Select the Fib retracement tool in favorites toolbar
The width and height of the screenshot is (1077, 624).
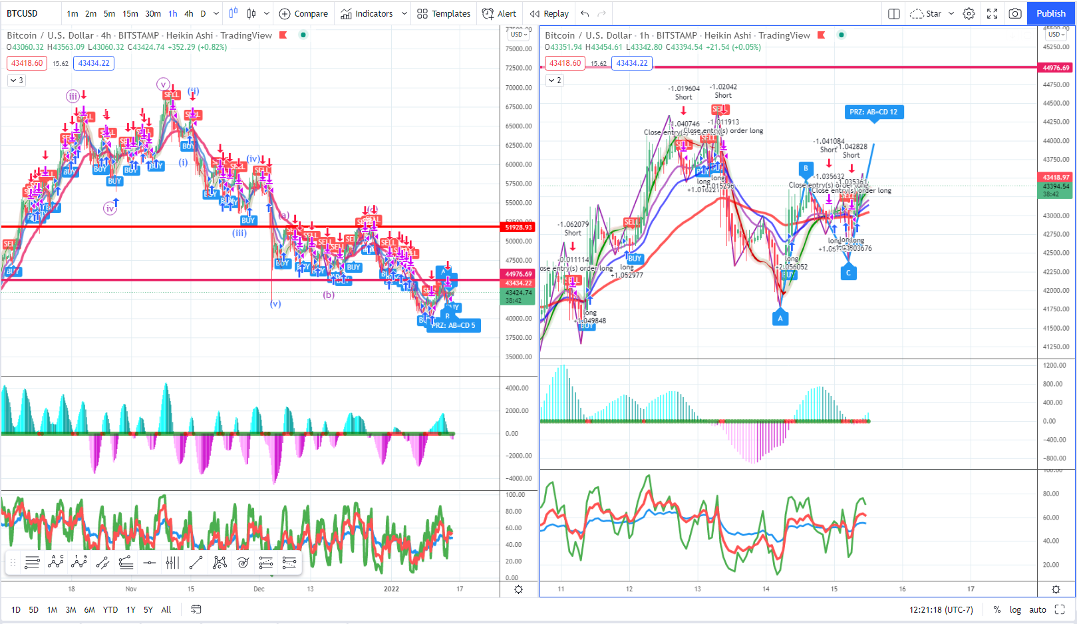pyautogui.click(x=126, y=563)
